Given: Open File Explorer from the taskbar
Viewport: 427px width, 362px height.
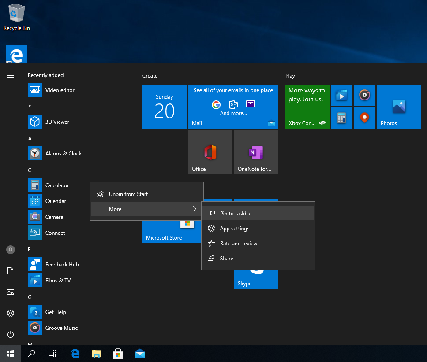Looking at the screenshot, I should click(97, 353).
